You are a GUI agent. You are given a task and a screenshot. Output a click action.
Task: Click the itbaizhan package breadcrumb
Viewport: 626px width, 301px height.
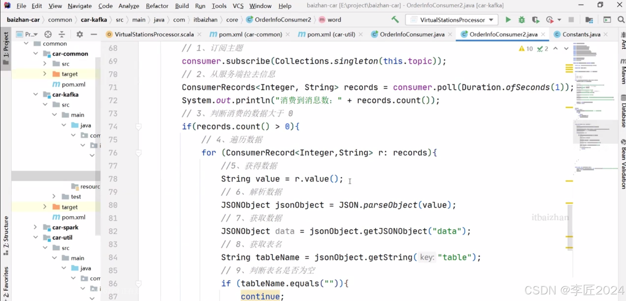click(205, 19)
